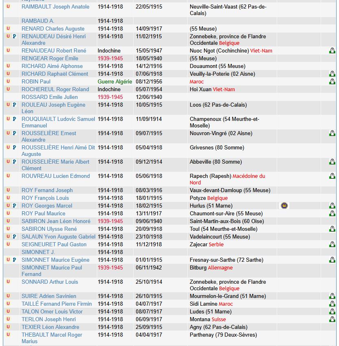Viewport: 339px width, 346px height.
Task: Open the grave icon for ROUVREAU Lucien Edmond
Action: pos(332,176)
